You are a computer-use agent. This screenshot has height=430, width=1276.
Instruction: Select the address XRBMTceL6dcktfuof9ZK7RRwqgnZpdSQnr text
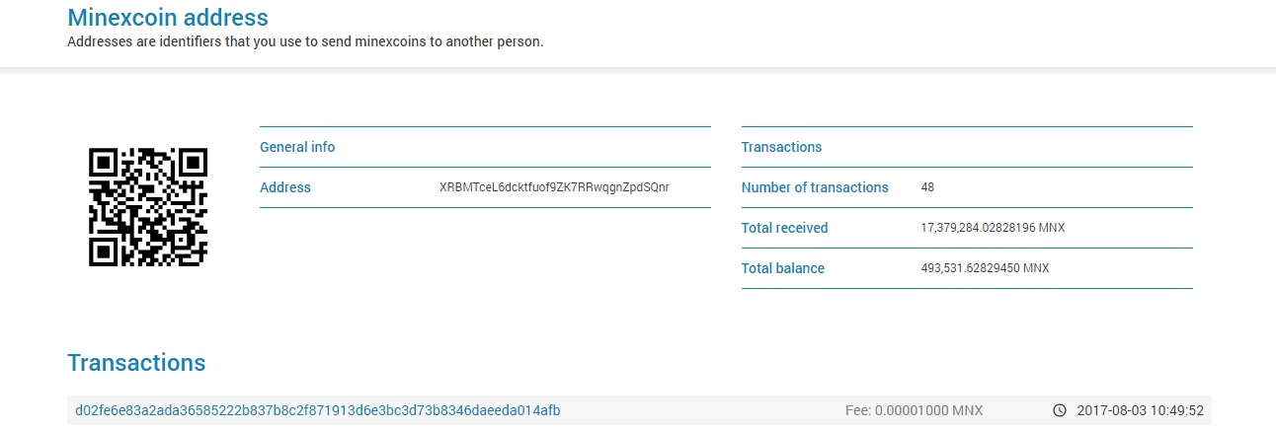[x=554, y=187]
